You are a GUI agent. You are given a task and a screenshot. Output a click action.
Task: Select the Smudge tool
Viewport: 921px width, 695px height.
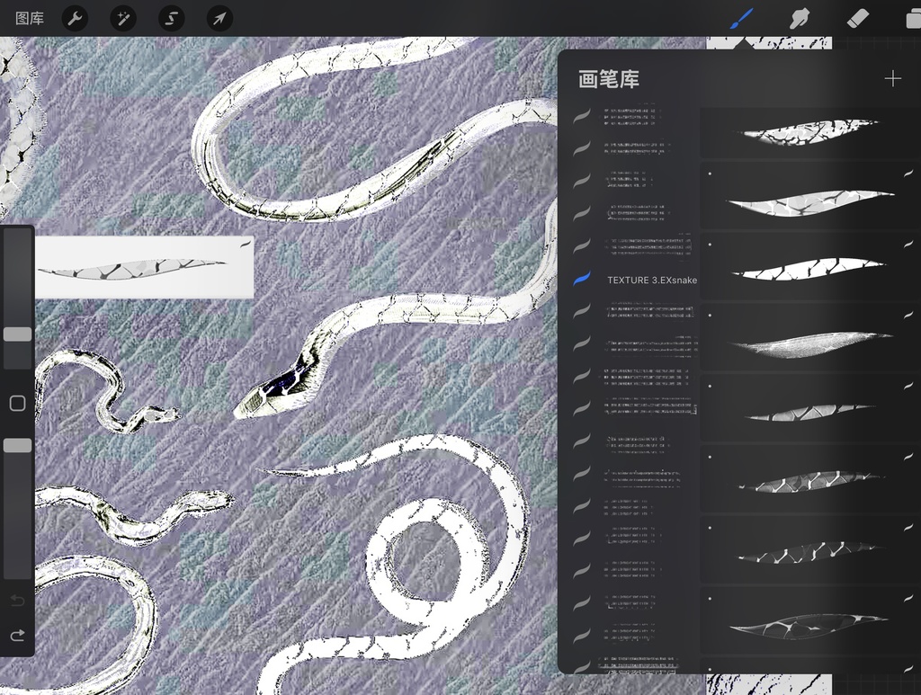[x=799, y=18]
